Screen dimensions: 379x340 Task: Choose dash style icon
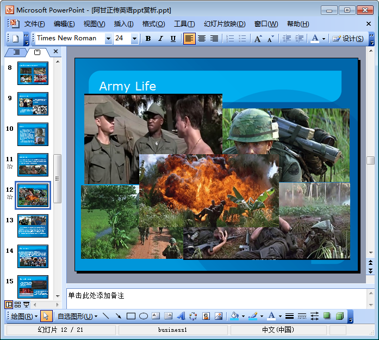pos(302,316)
